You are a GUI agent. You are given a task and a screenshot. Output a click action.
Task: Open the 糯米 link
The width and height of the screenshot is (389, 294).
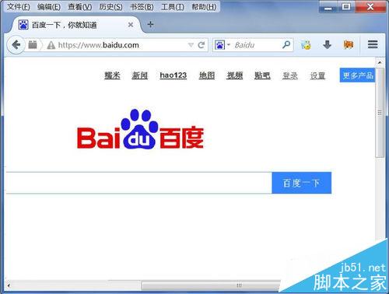[112, 75]
